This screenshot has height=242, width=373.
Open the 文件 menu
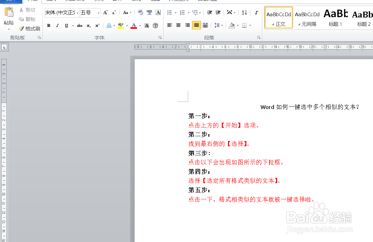[12, 1]
